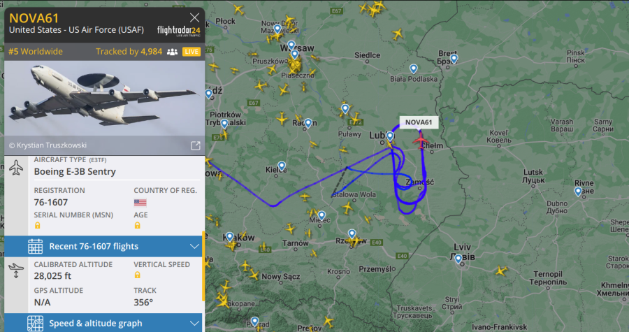Close the NOVA61 flight info panel
The width and height of the screenshot is (629, 332).
pyautogui.click(x=194, y=17)
